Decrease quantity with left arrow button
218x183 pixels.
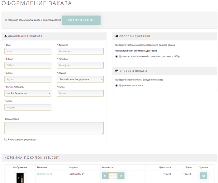(105, 176)
